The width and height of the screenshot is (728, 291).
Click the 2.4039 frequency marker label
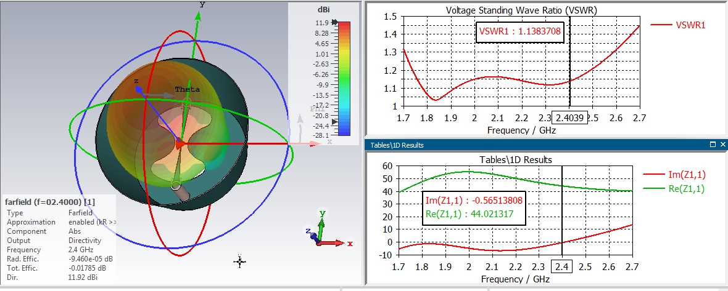pos(571,118)
